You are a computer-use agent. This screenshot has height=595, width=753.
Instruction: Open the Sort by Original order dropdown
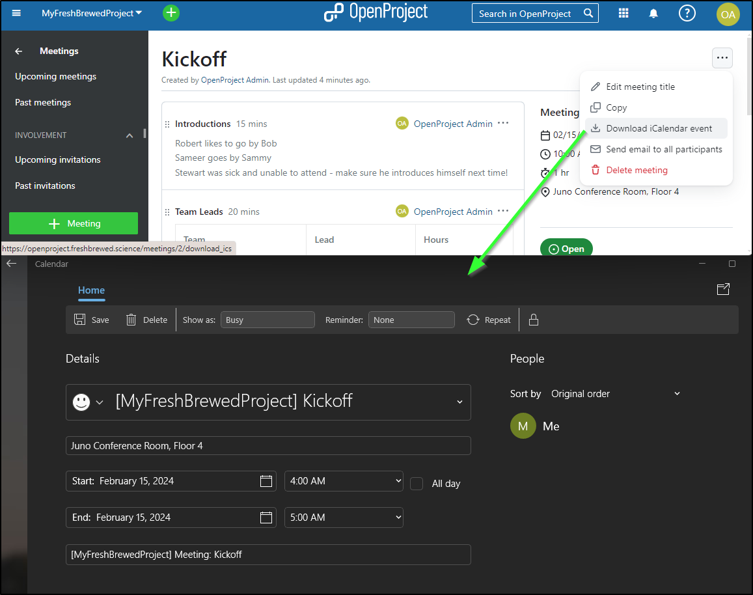tap(616, 394)
